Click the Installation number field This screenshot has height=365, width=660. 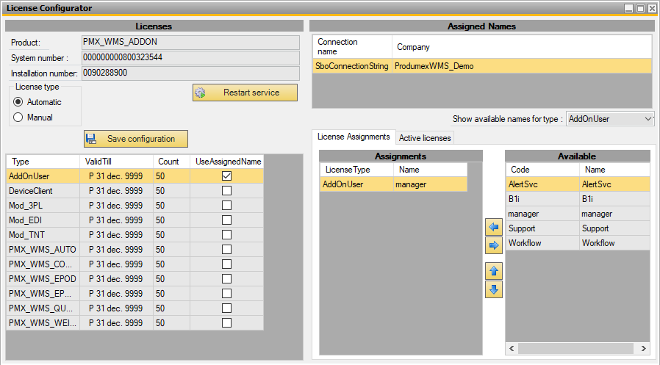(190, 73)
